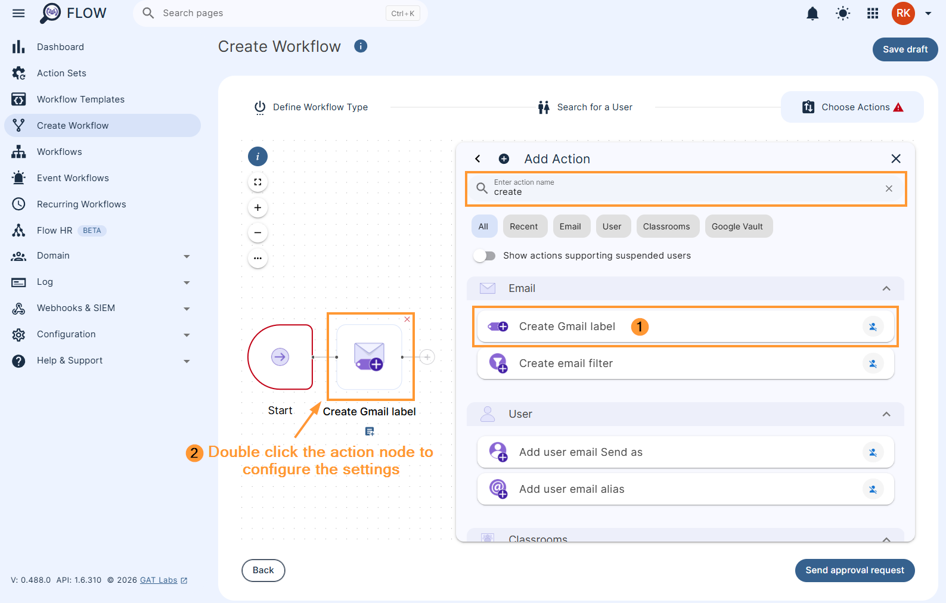This screenshot has width=946, height=603.
Task: Click the Back button
Action: click(x=263, y=570)
